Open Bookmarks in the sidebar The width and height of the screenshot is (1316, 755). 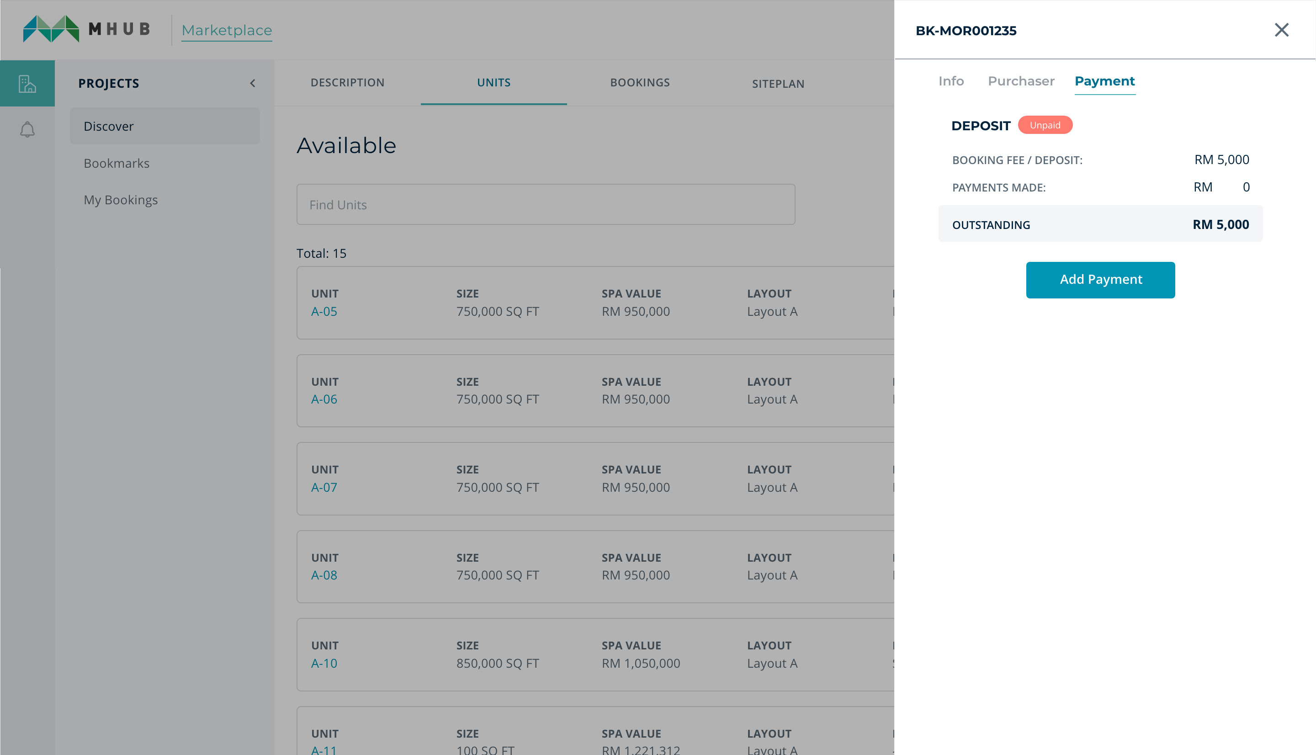click(x=117, y=163)
